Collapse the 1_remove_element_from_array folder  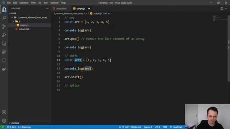pos(29,18)
